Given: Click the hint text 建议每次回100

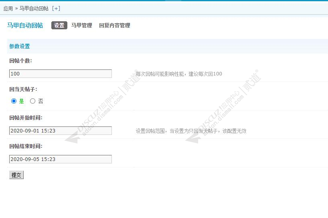Looking at the screenshot, I should (205, 74).
